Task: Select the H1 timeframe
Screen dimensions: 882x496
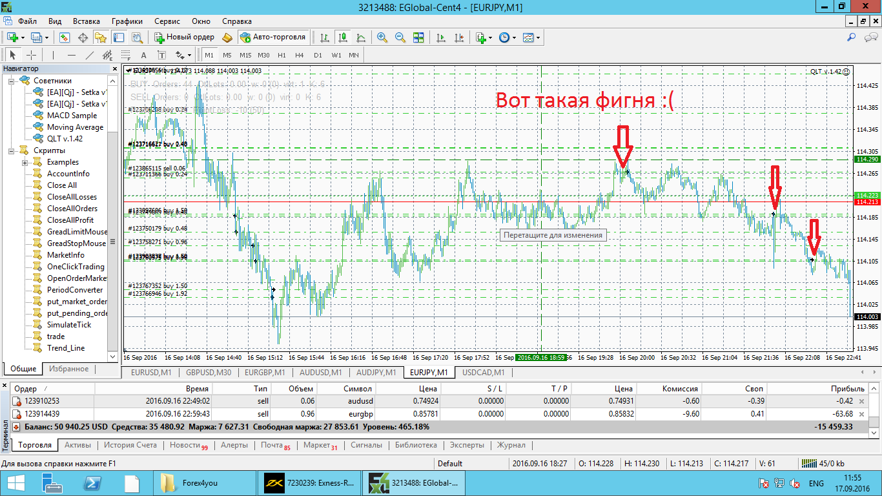Action: click(282, 55)
